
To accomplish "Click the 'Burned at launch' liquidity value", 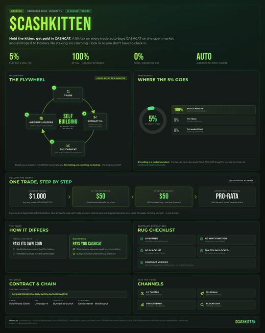I will [x=63, y=304].
